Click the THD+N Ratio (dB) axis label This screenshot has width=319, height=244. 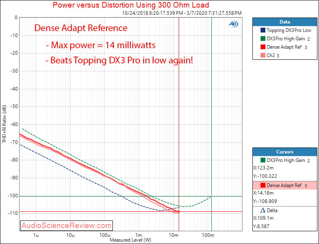coord(4,124)
